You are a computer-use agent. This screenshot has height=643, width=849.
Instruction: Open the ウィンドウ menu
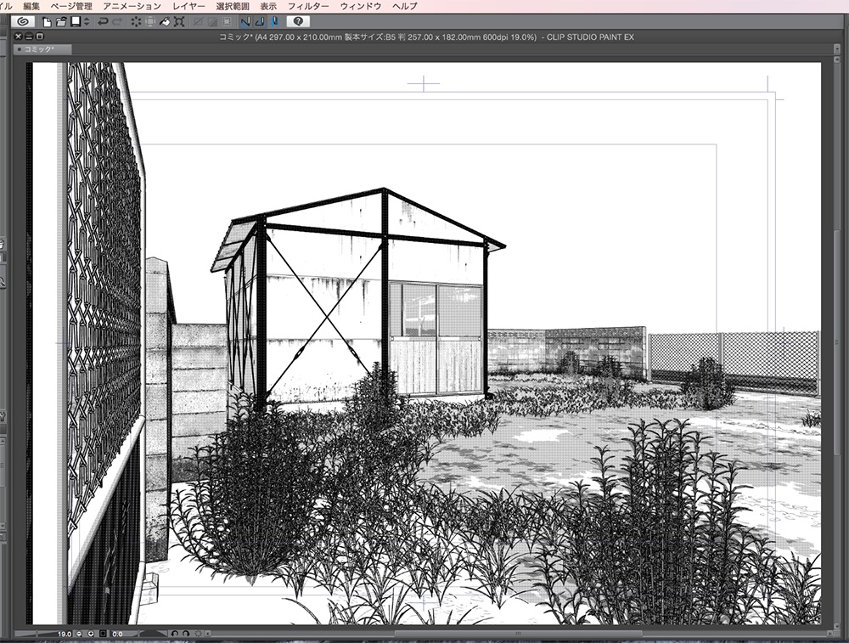tap(361, 6)
